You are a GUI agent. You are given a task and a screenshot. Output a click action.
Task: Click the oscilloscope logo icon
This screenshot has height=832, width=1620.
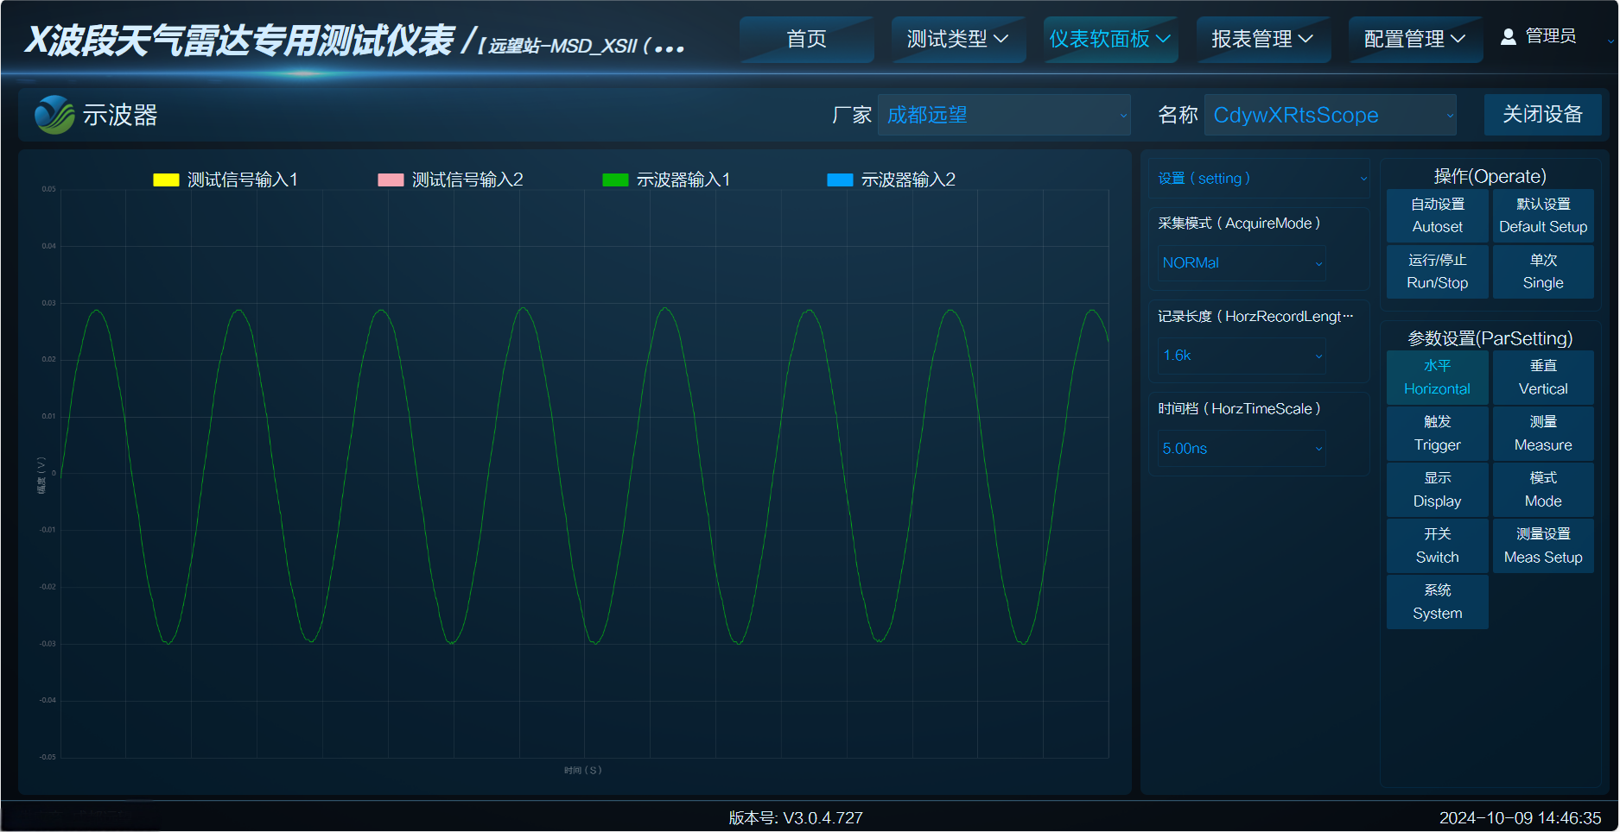click(54, 115)
